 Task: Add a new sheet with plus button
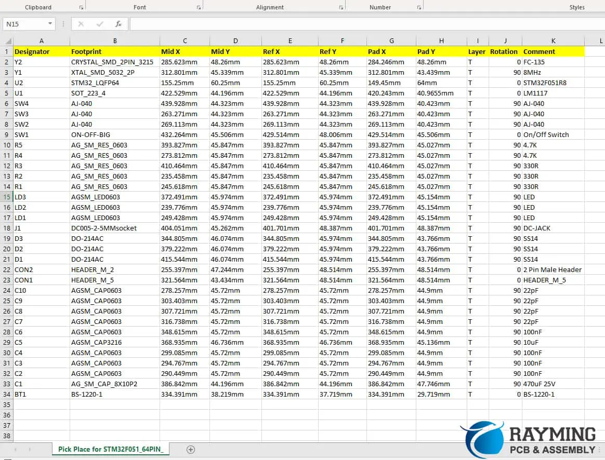pos(191,450)
